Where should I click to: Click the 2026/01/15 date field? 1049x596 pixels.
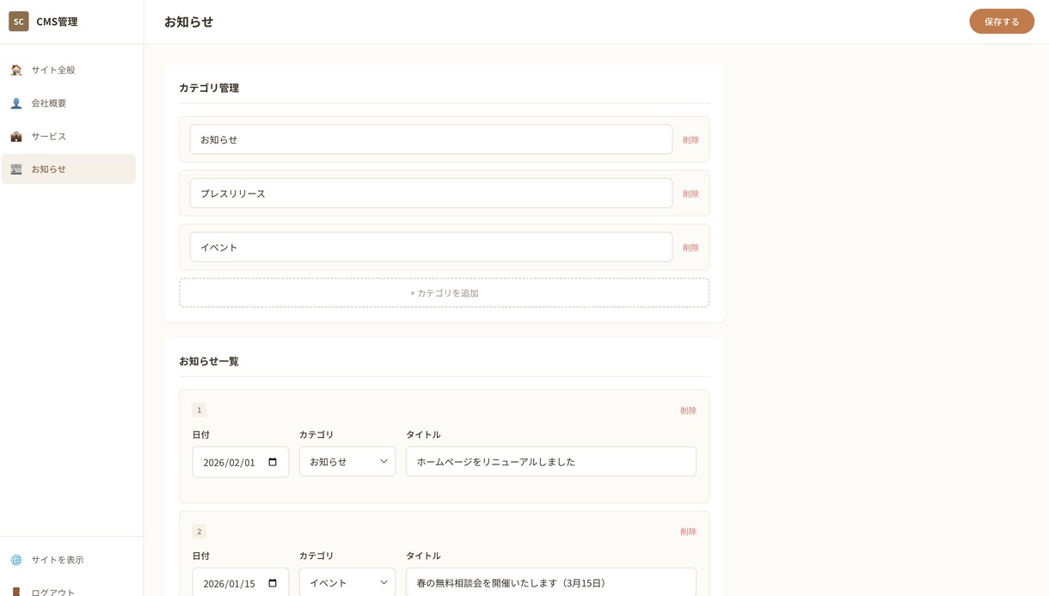tap(241, 582)
